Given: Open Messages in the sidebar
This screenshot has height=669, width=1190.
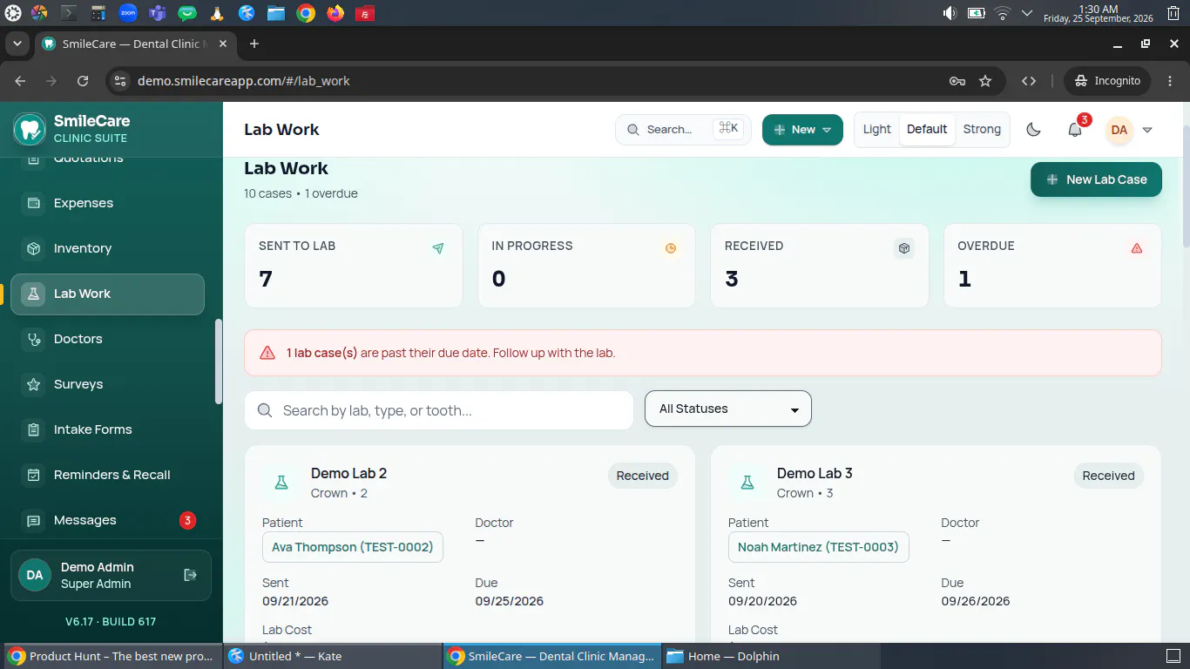Looking at the screenshot, I should pyautogui.click(x=108, y=520).
